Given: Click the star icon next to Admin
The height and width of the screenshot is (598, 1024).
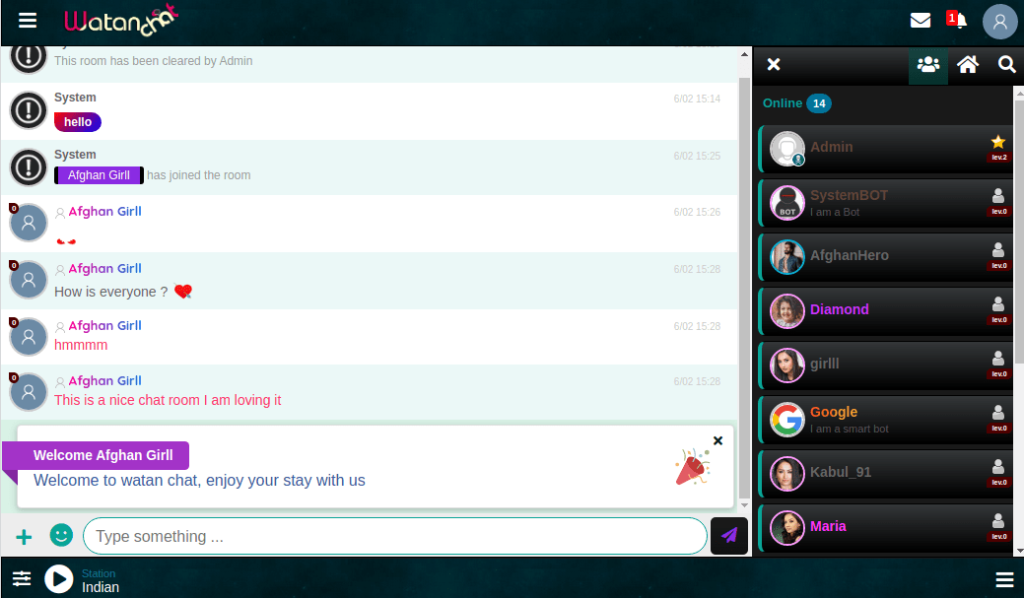Looking at the screenshot, I should coord(998,140).
